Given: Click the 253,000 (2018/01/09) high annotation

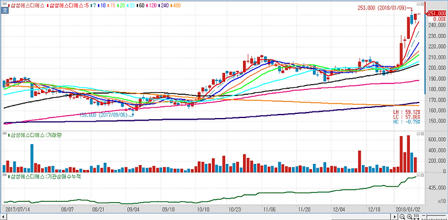Looking at the screenshot, I should 382,8.
